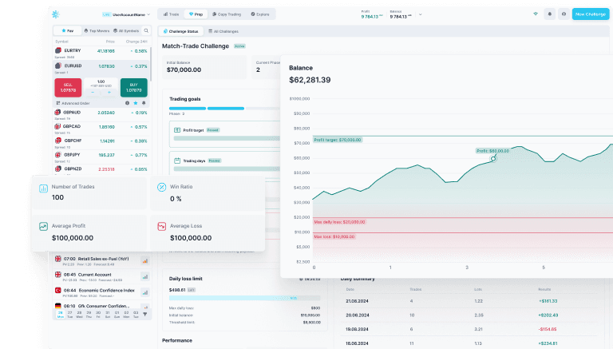The height and width of the screenshot is (349, 613).
Task: Select the EURUSD symbol row
Action: point(101,68)
